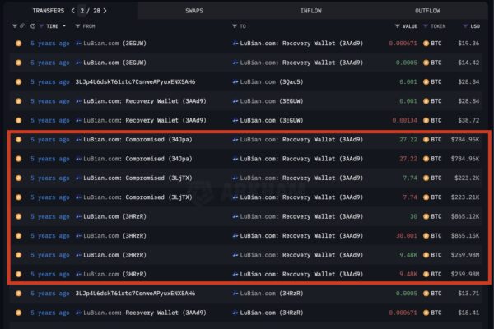Viewport: 494px width, 329px height.
Task: Click the orange Bitcoin chain icon in first row
Action: tap(19, 43)
